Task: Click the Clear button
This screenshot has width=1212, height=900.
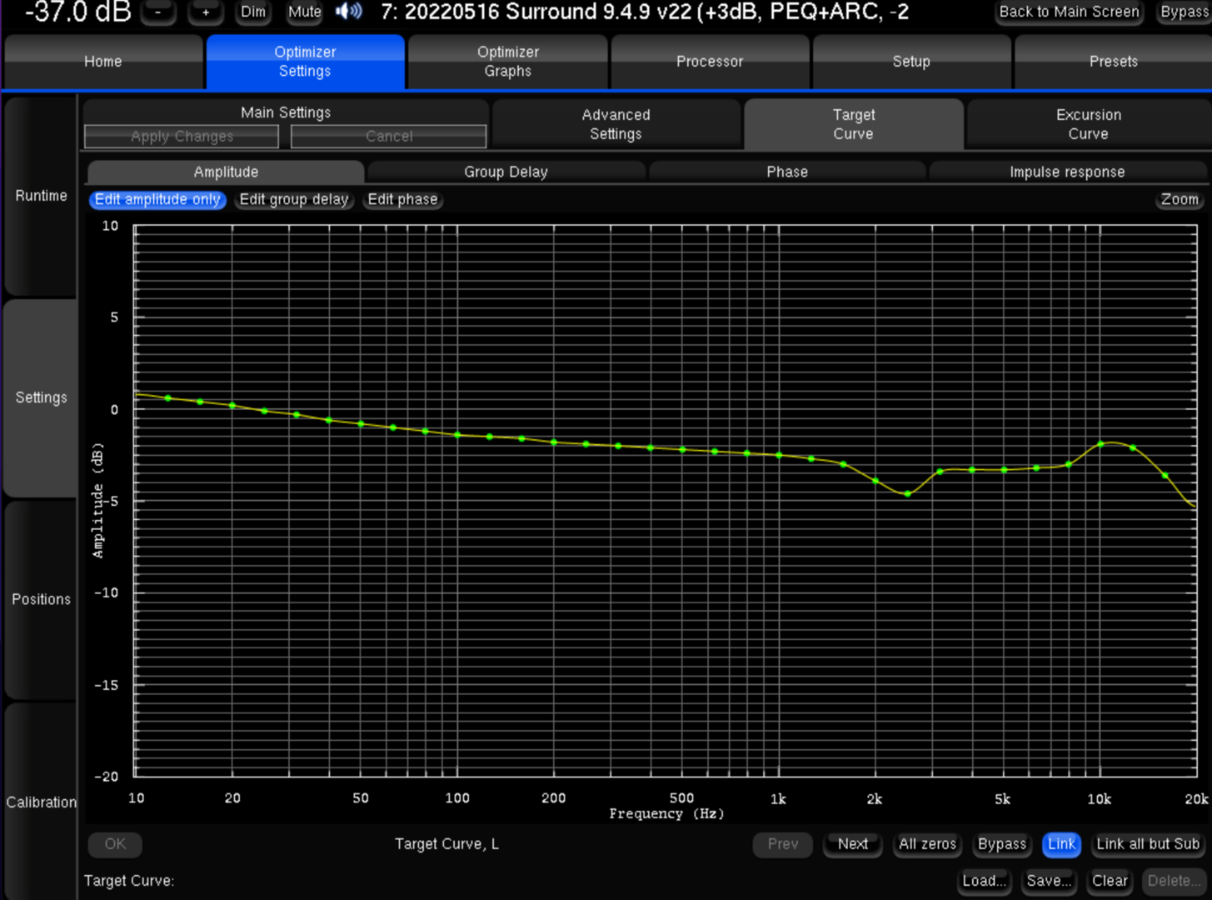Action: click(1110, 881)
